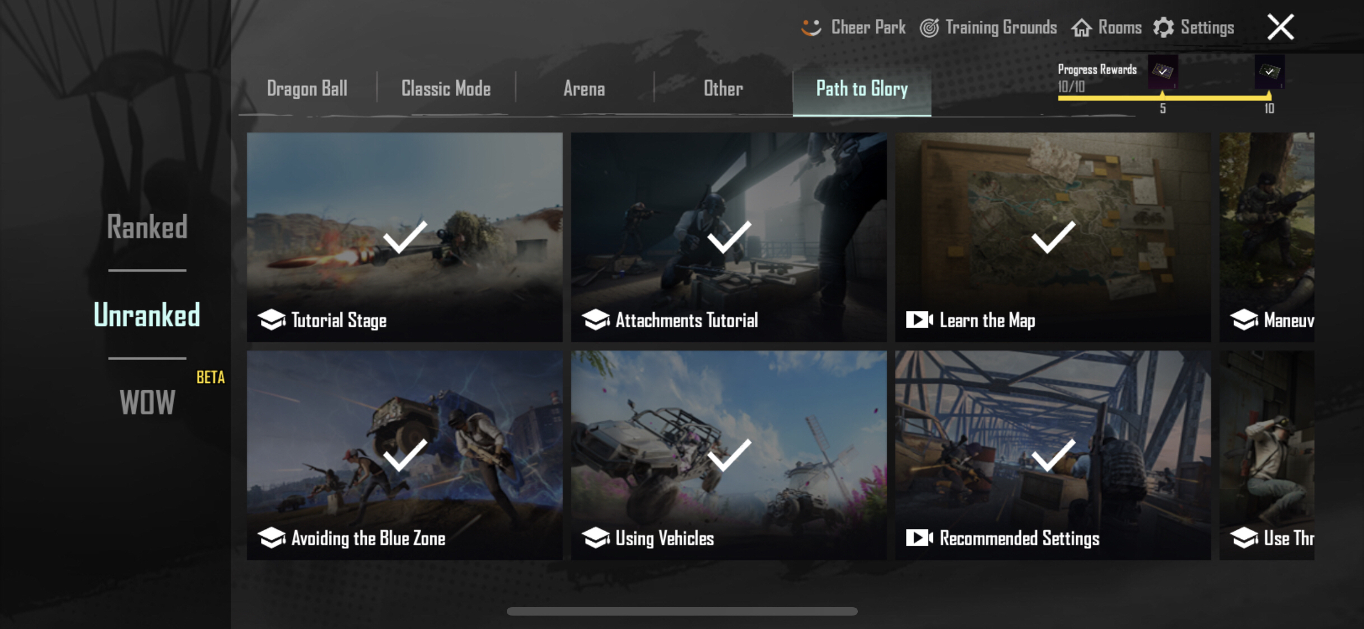1364x629 pixels.
Task: Open game Settings via gear icon
Action: pyautogui.click(x=1194, y=27)
